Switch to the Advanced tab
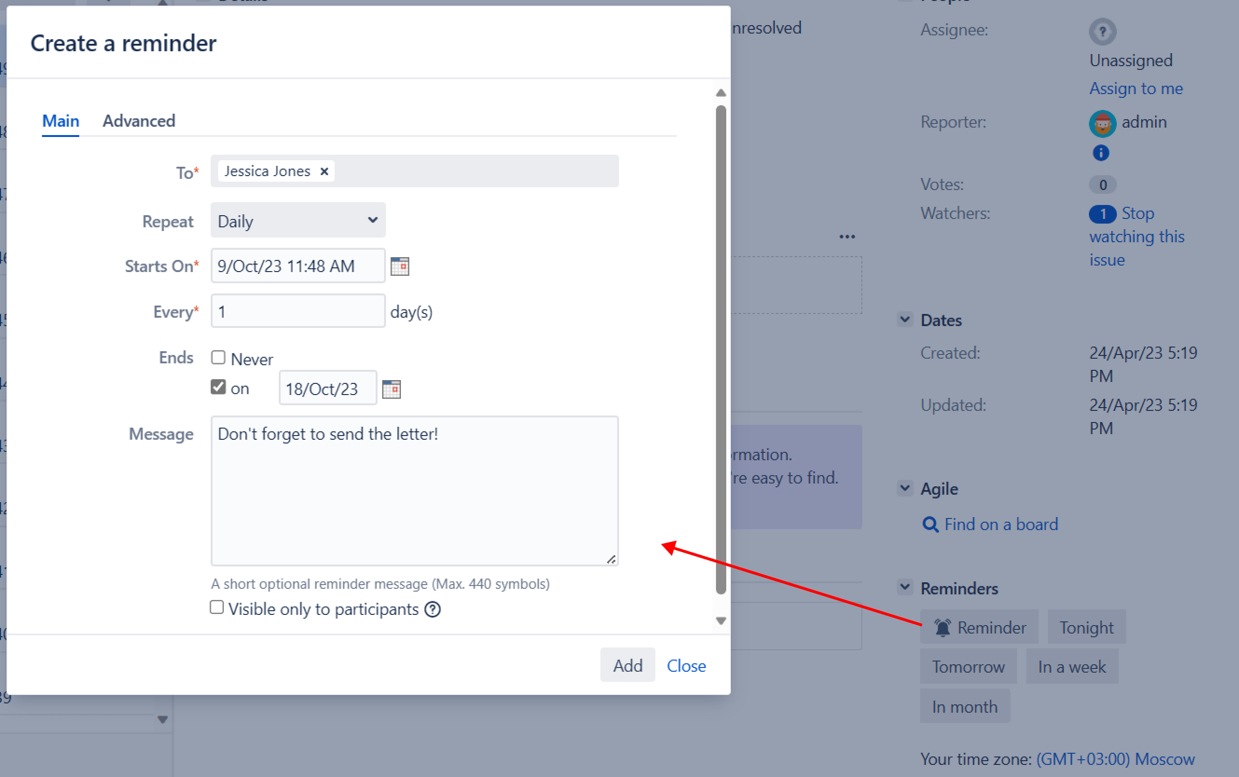The width and height of the screenshot is (1239, 777). (x=139, y=121)
